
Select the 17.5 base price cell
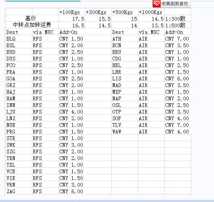[x=72, y=18]
